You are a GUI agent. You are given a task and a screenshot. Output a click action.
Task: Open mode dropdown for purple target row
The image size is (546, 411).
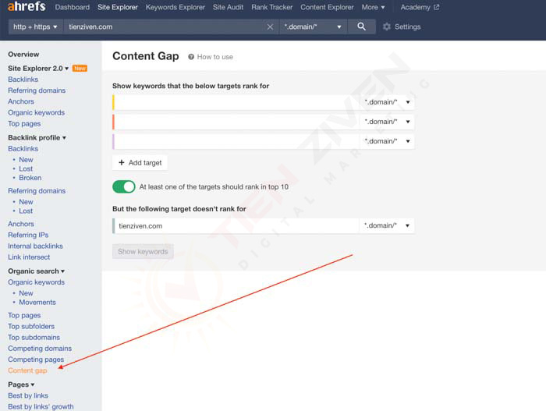387,141
